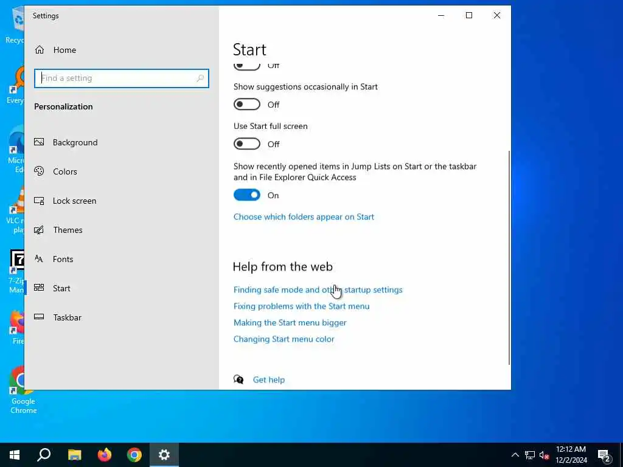623x467 pixels.
Task: Click the Lock screen icon in sidebar
Action: coord(39,201)
